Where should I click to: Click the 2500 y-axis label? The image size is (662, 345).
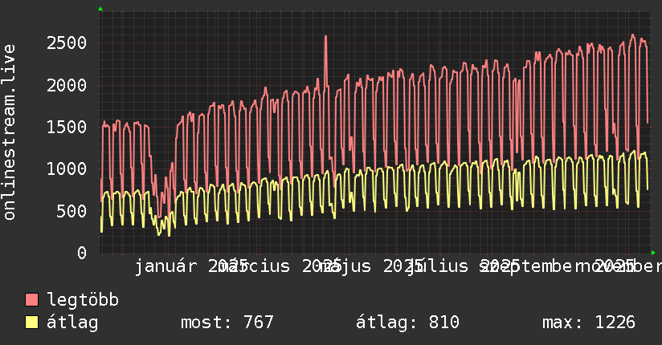point(67,43)
